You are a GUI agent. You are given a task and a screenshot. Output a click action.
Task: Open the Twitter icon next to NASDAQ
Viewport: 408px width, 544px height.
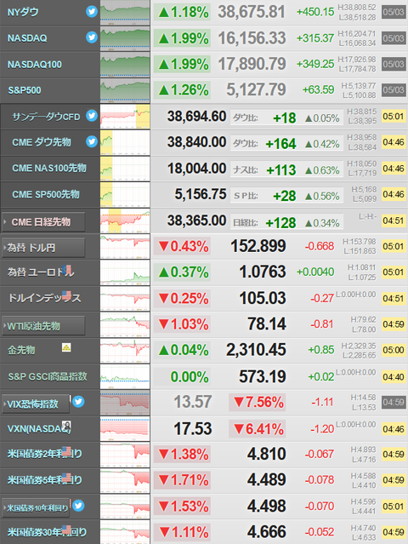coord(92,37)
